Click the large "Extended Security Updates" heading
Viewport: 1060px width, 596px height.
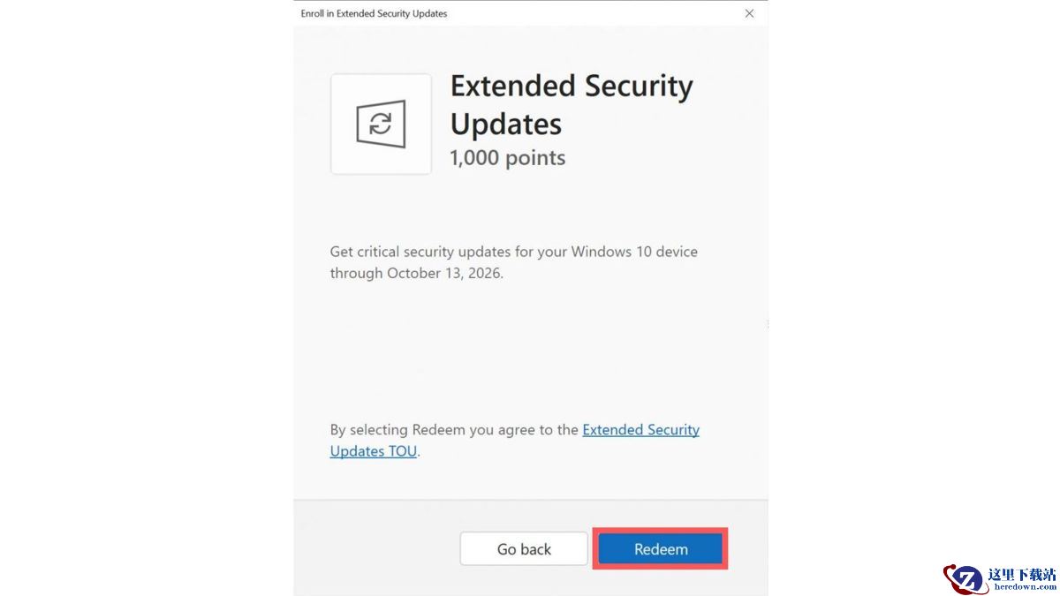point(571,104)
